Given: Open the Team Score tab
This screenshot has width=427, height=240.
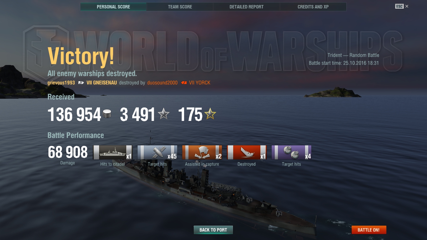Looking at the screenshot, I should click(180, 7).
